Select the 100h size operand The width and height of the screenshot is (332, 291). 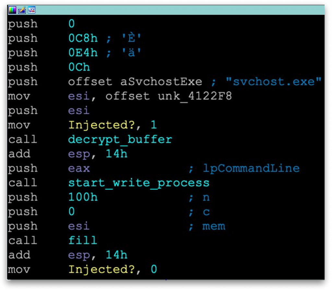83,197
